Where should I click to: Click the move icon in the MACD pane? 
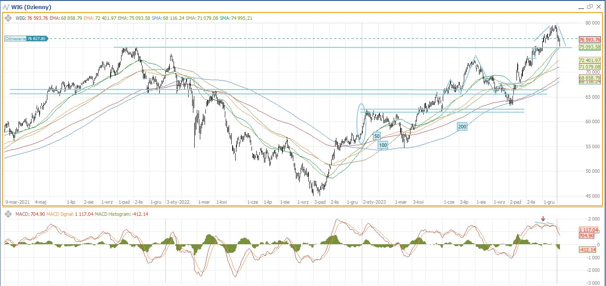pos(8,214)
